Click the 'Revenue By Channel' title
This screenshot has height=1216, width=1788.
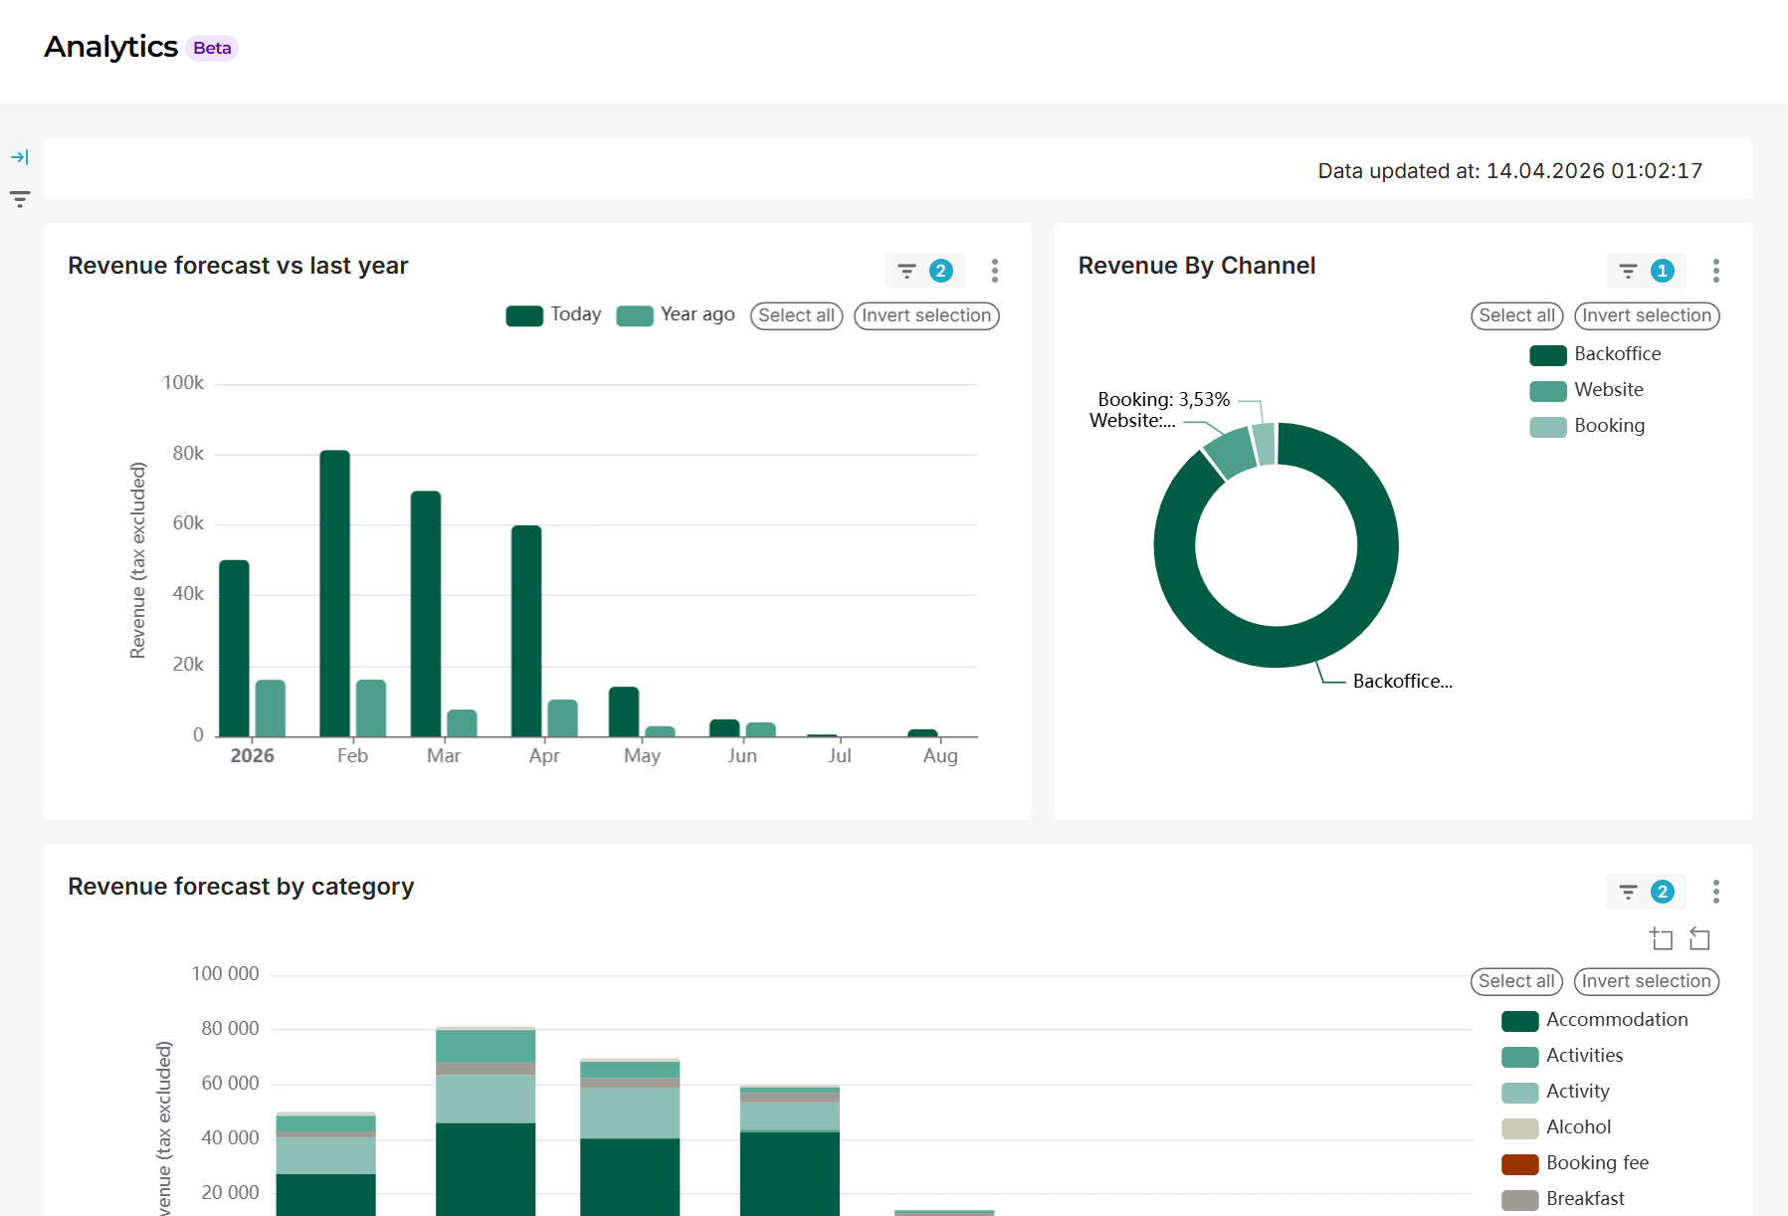[x=1196, y=266]
